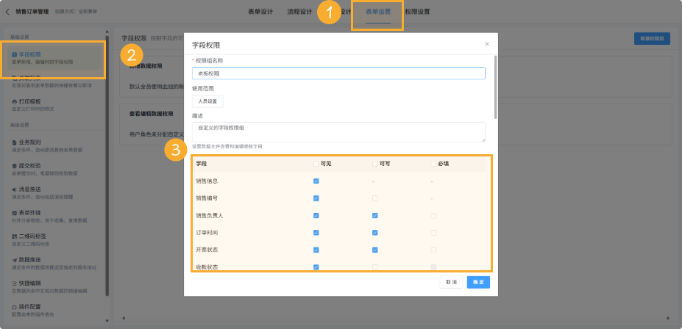Click the 打印模板 printer icon
Viewport: 682px width, 329px height.
point(15,101)
